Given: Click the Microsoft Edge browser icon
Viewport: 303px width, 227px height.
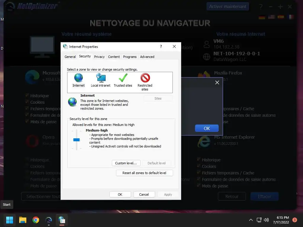Looking at the screenshot, I should pyautogui.click(x=32, y=77).
